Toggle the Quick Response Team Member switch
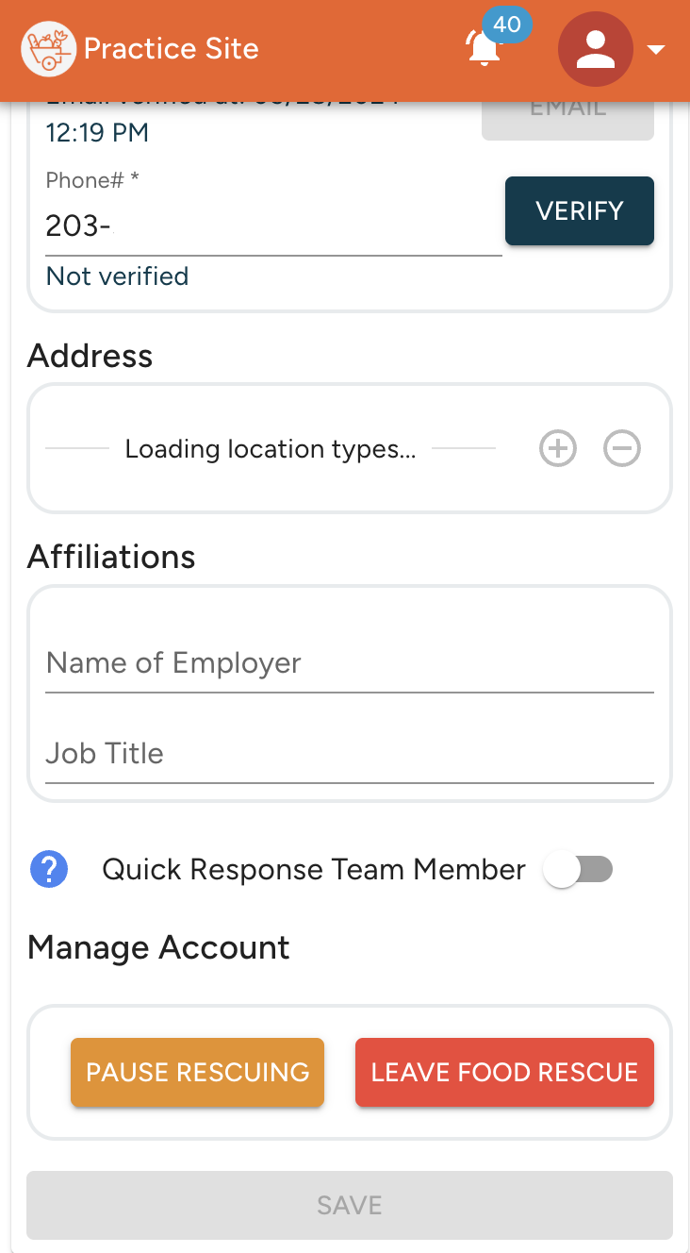Image resolution: width=690 pixels, height=1253 pixels. click(x=578, y=869)
